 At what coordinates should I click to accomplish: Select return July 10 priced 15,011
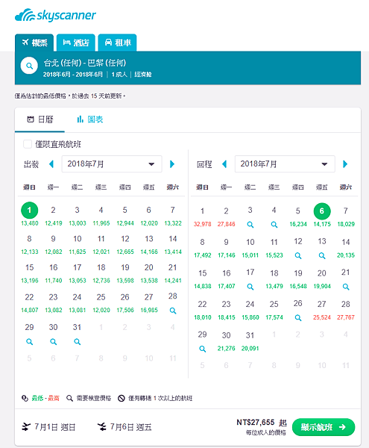(250, 249)
